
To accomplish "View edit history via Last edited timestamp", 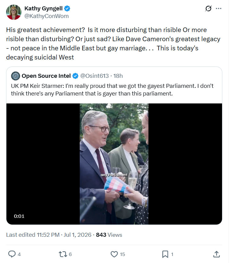I will tap(49, 235).
